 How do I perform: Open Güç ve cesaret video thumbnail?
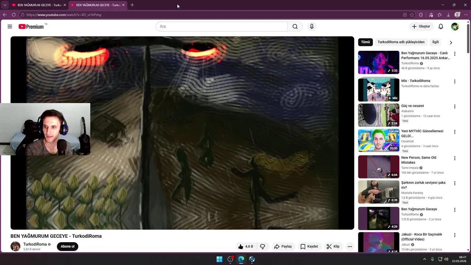(x=379, y=115)
